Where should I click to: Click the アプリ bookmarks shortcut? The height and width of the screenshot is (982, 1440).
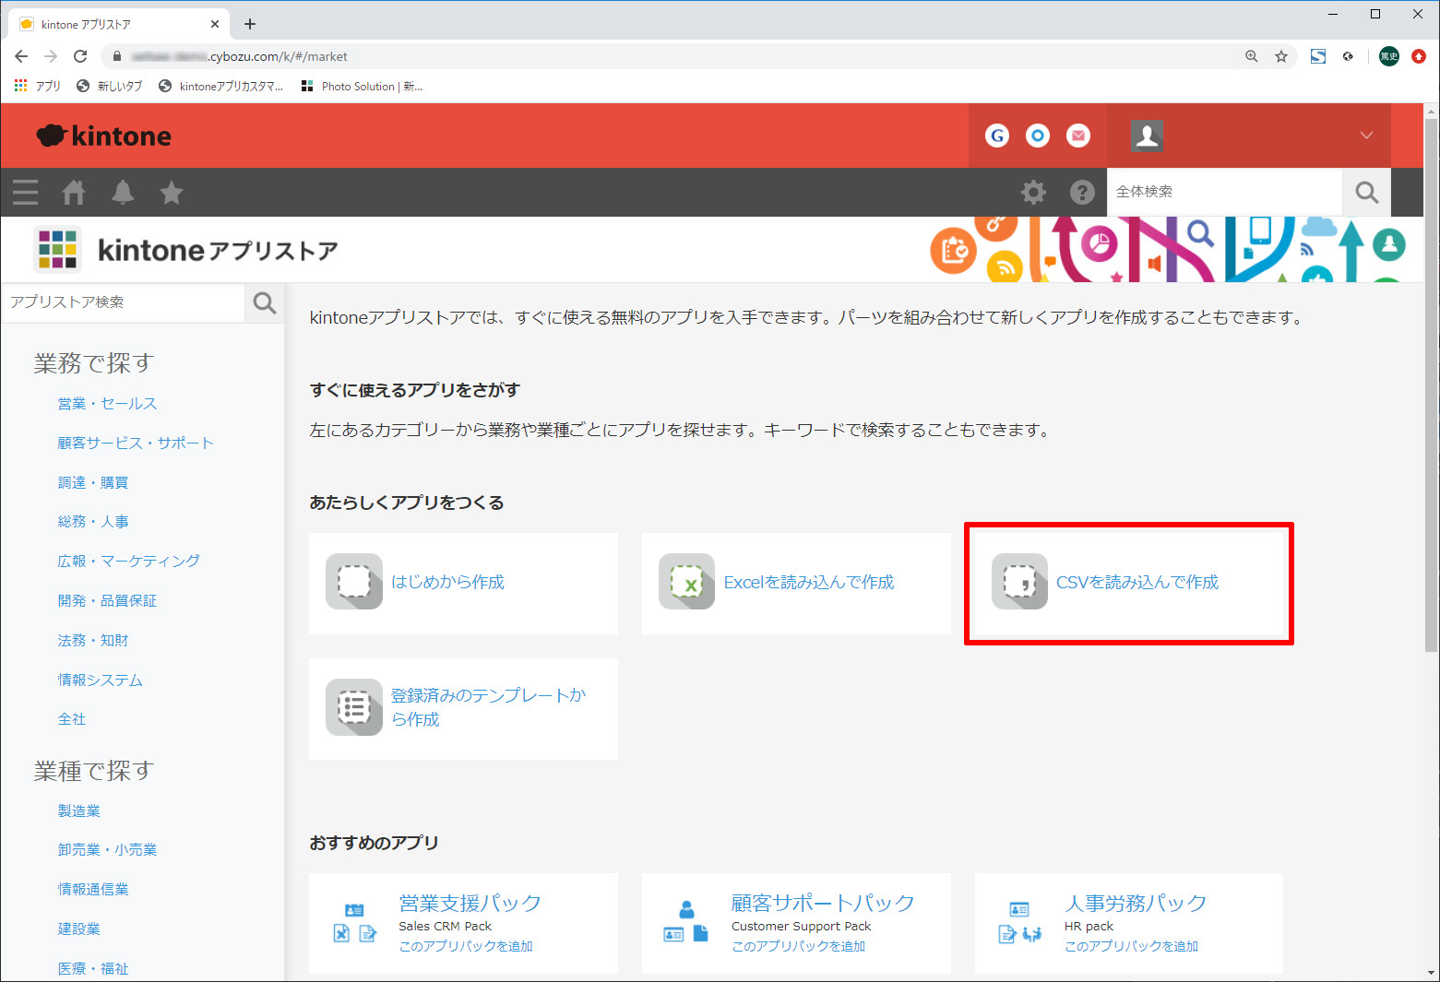point(38,86)
